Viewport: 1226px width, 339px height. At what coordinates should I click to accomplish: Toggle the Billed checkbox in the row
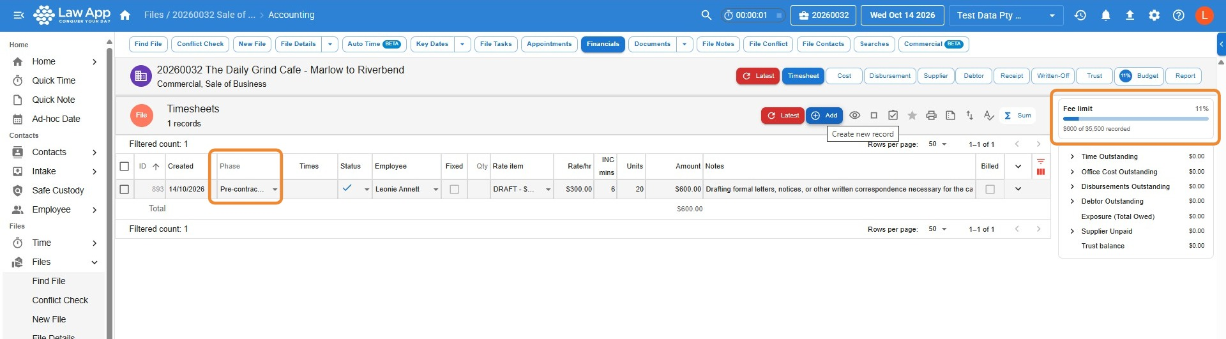point(990,190)
